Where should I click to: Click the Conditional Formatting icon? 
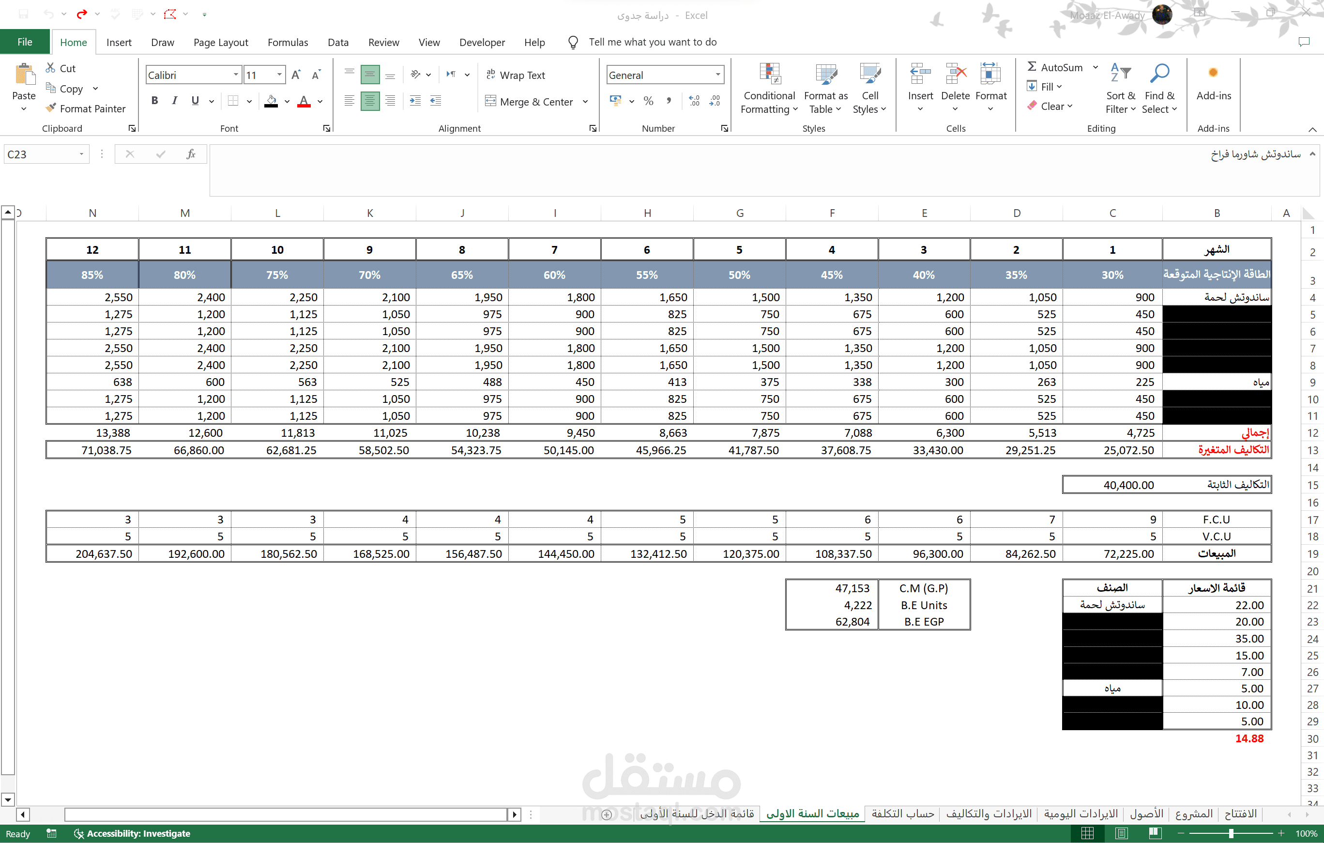pyautogui.click(x=769, y=74)
